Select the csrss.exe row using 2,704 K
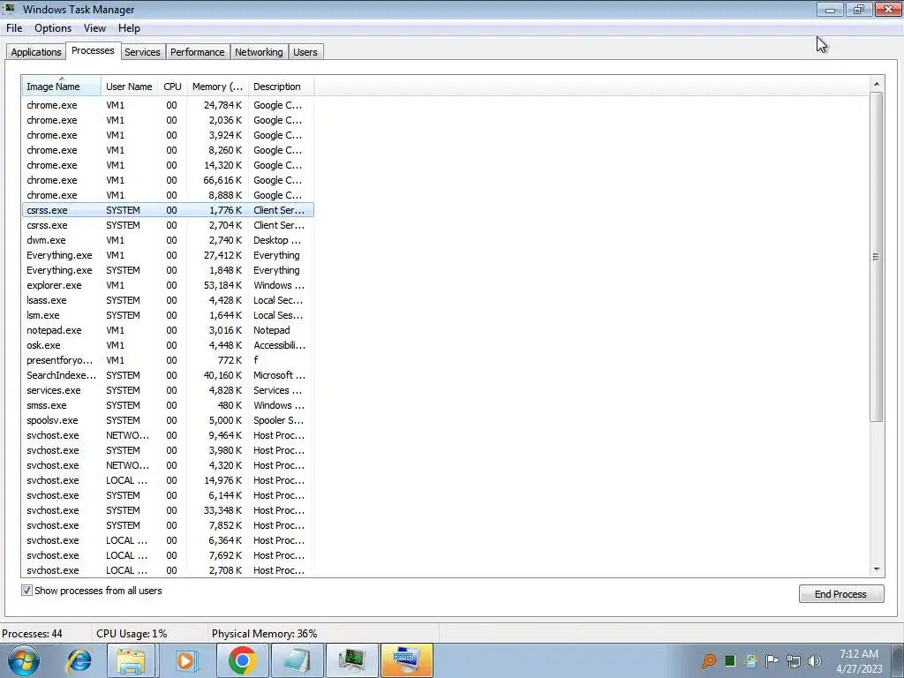 click(168, 225)
